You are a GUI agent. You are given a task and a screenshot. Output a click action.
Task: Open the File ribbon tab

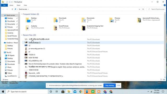(x=4, y=5)
